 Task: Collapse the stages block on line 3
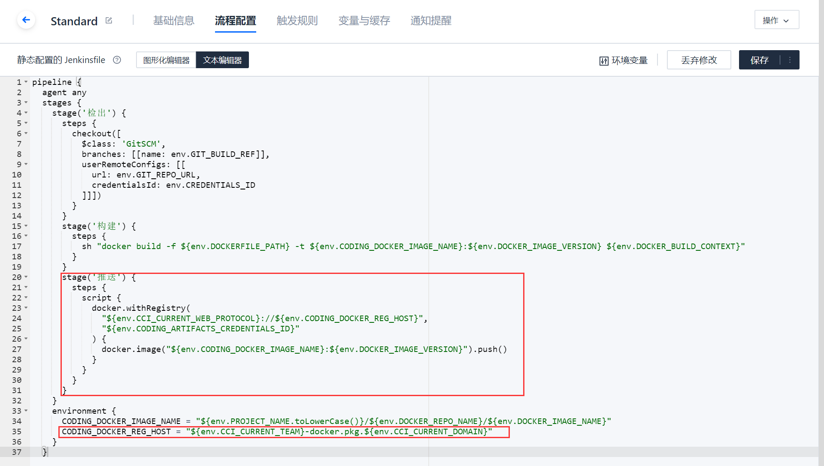pyautogui.click(x=26, y=102)
